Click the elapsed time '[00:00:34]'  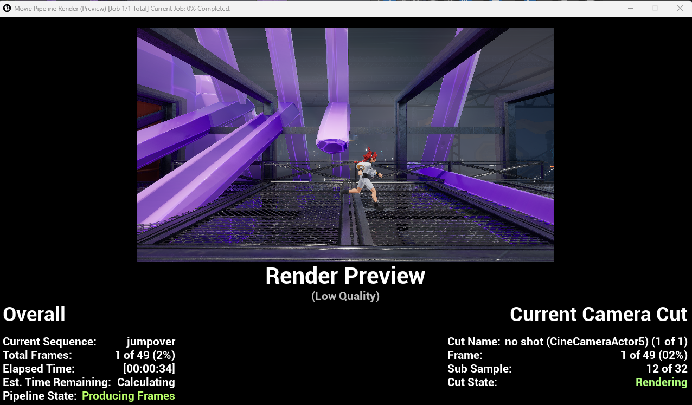click(149, 369)
